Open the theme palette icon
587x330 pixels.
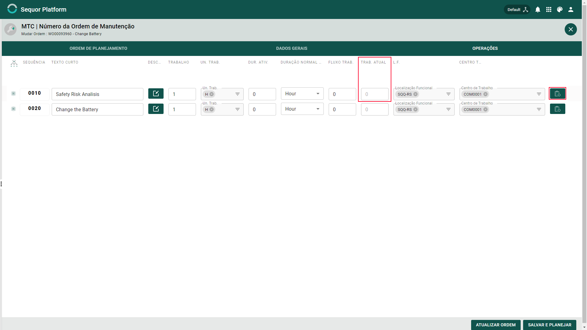tap(560, 9)
